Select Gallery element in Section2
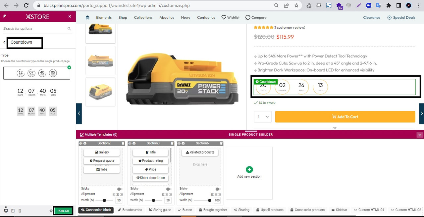The width and height of the screenshot is (424, 217). pos(102,152)
